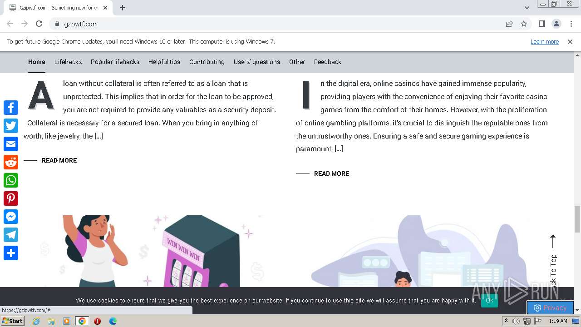Share the page by Email

[11, 144]
